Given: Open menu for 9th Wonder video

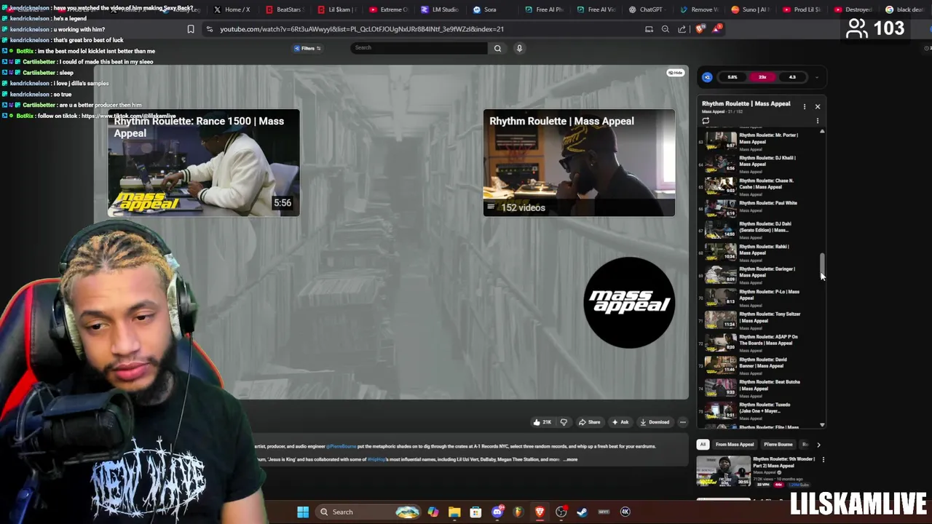Looking at the screenshot, I should pos(824,460).
